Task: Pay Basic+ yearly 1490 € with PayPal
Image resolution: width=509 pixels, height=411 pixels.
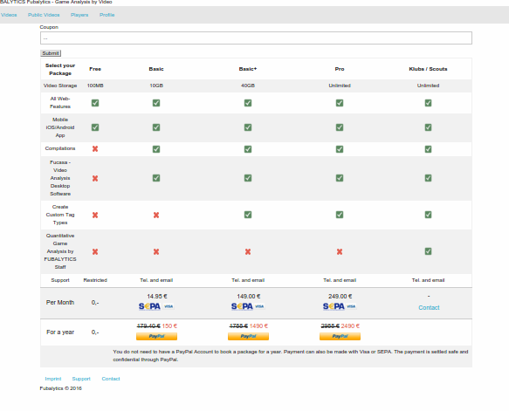Action: 248,336
